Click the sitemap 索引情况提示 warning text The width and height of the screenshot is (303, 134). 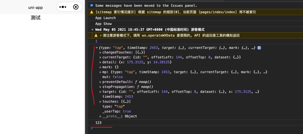coord(176,12)
